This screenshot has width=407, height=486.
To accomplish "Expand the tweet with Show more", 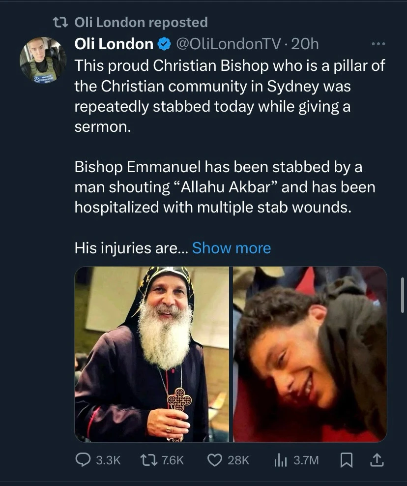I will coord(232,248).
